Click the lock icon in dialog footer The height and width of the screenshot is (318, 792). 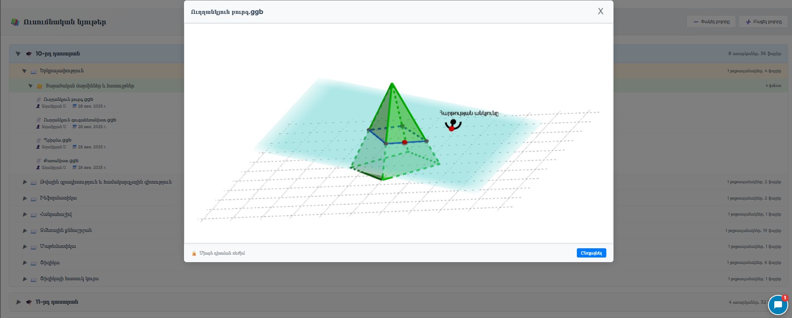tap(194, 253)
